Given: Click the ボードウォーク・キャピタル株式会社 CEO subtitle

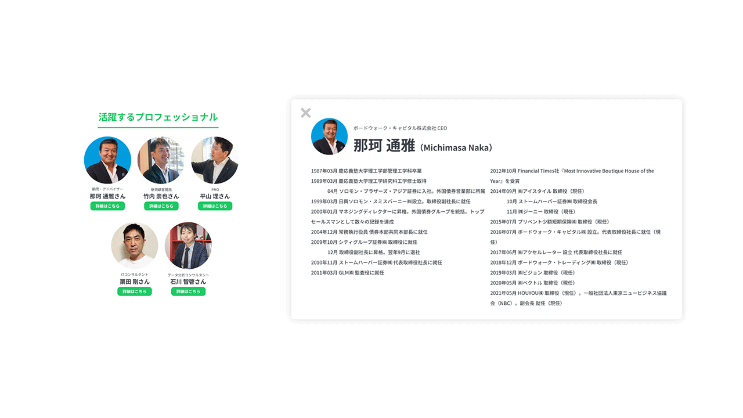Looking at the screenshot, I should (x=400, y=128).
